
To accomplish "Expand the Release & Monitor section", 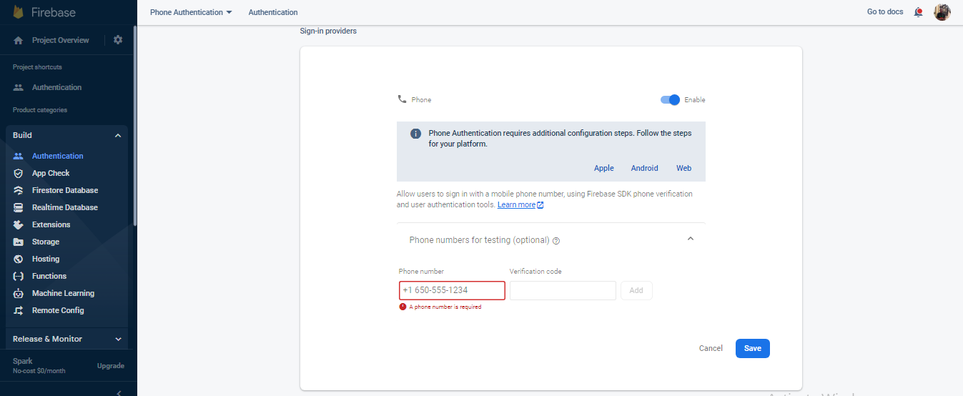I will tap(118, 339).
